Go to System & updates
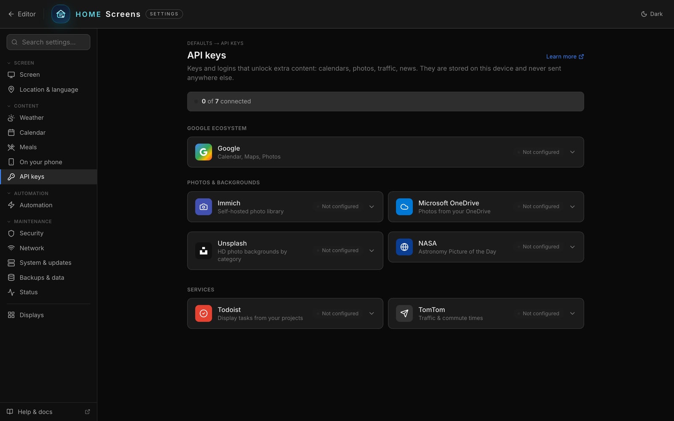Image resolution: width=674 pixels, height=421 pixels. tap(48, 263)
